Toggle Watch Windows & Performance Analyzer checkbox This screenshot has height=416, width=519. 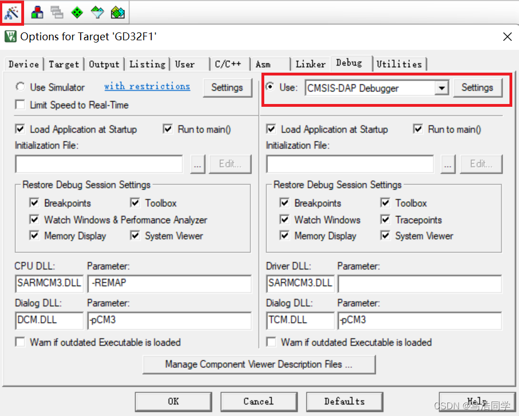point(34,220)
